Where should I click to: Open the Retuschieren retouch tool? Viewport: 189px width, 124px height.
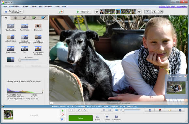coord(11,50)
